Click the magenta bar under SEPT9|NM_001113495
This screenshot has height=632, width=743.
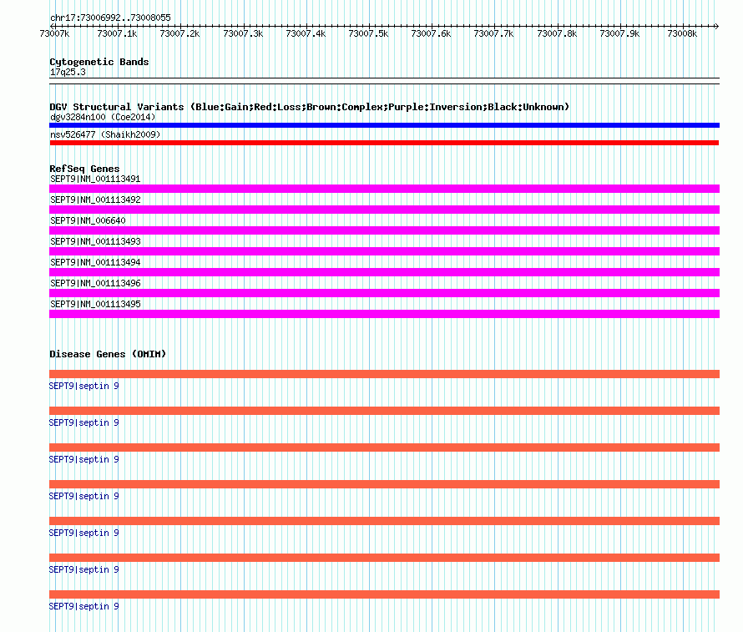[384, 314]
